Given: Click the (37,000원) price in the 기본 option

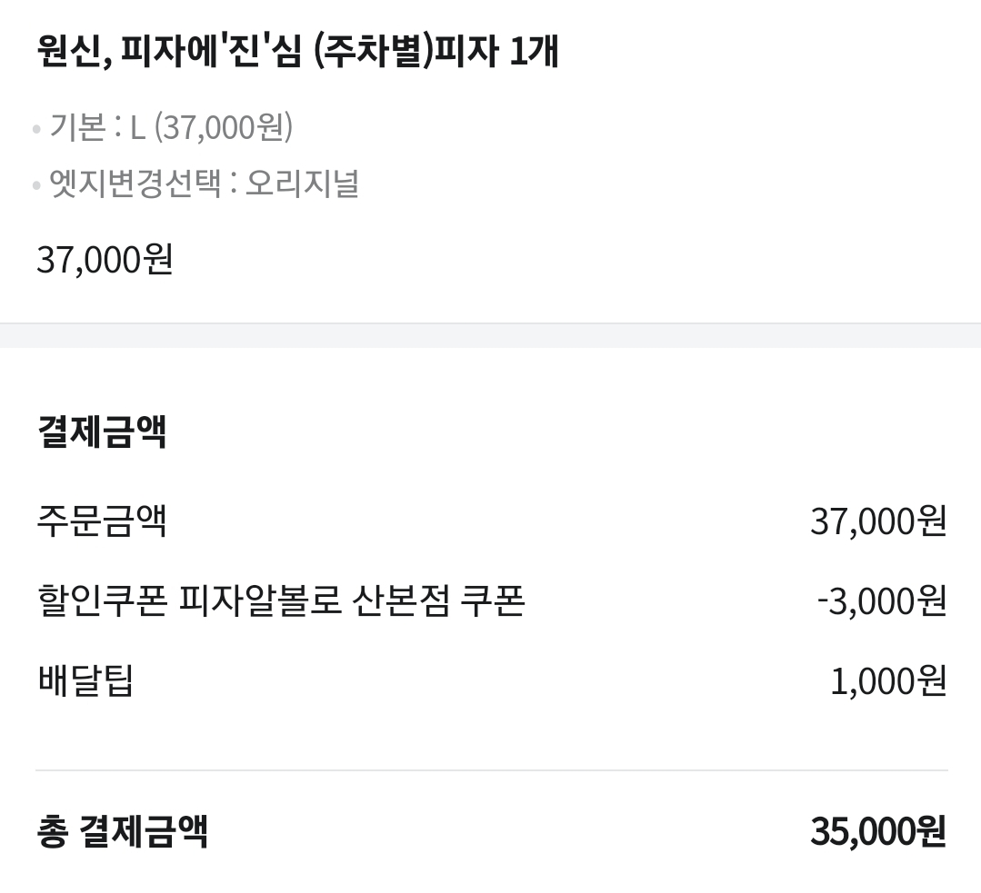Looking at the screenshot, I should coord(224,127).
